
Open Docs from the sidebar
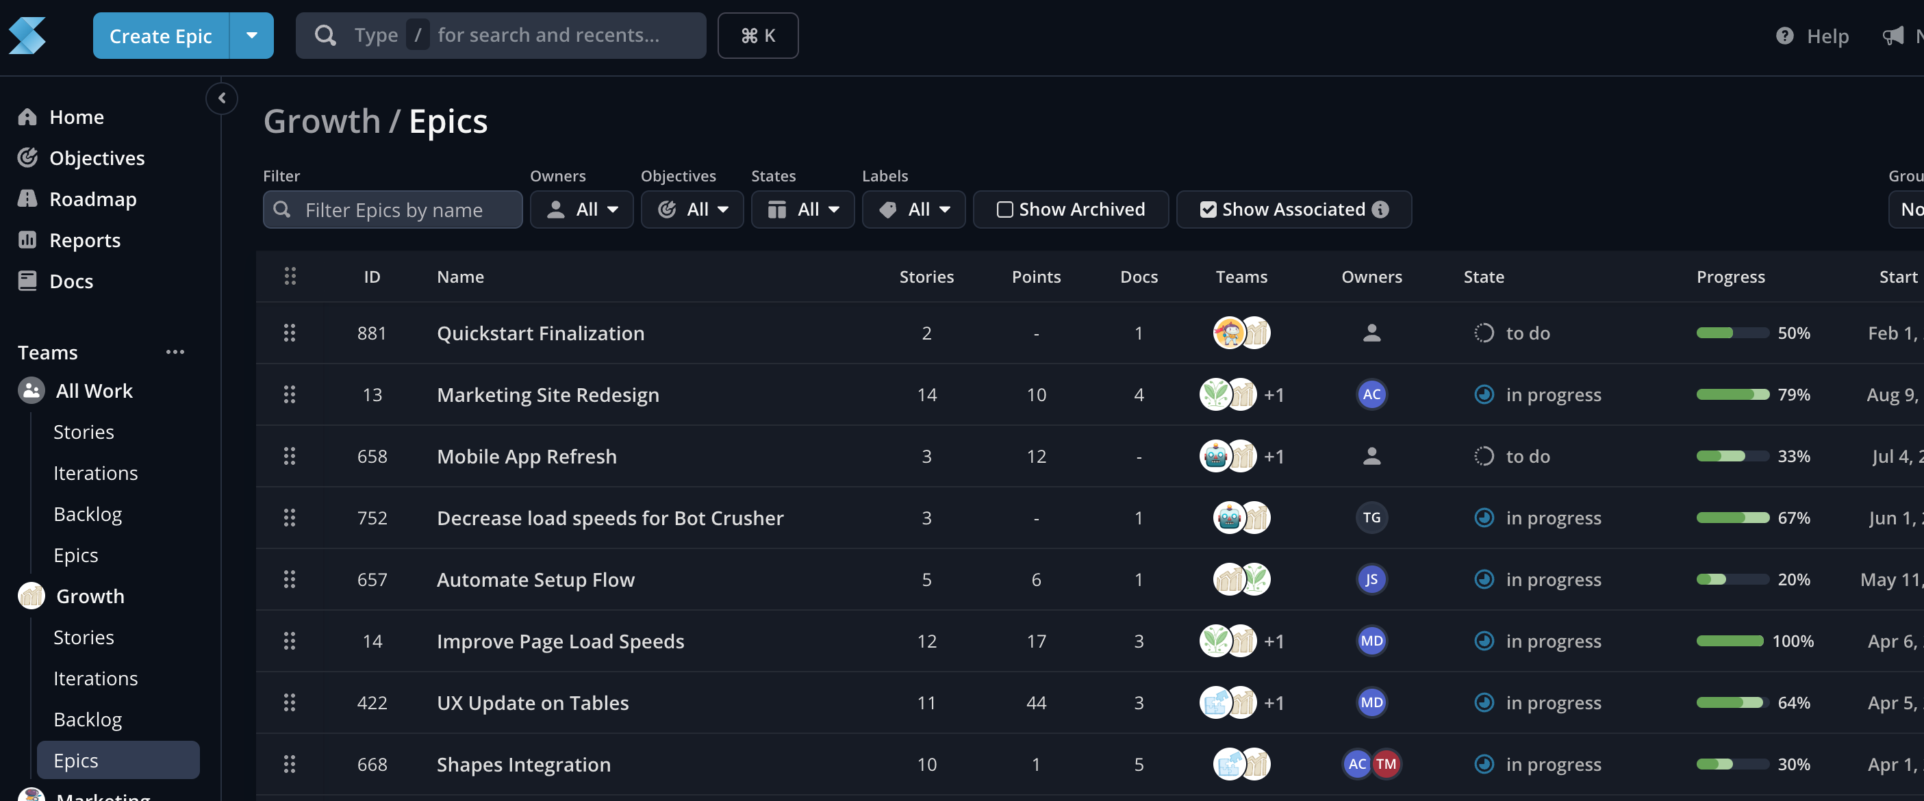pos(71,281)
